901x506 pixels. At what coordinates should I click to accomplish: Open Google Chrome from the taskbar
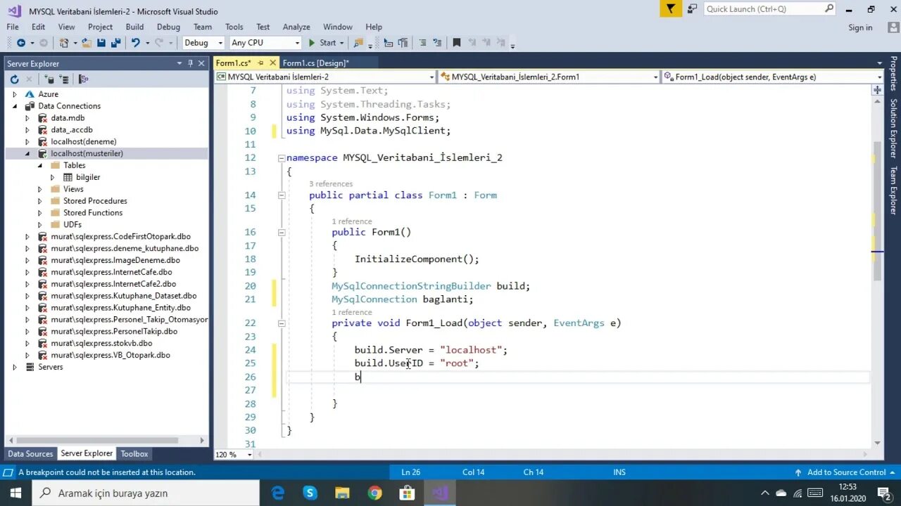374,493
